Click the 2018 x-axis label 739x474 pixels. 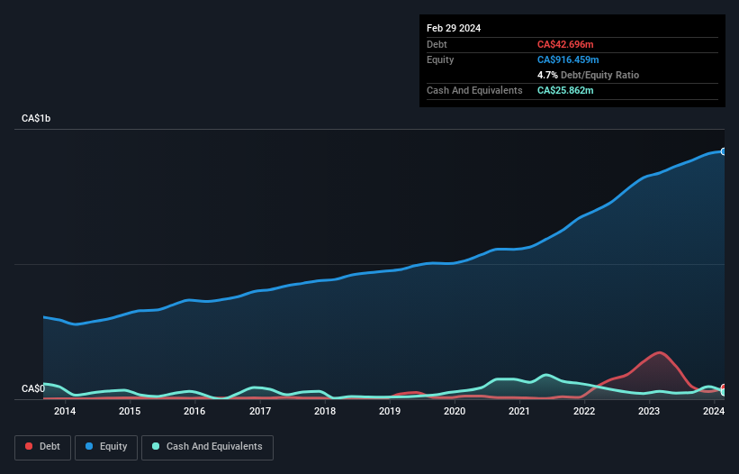pos(325,411)
